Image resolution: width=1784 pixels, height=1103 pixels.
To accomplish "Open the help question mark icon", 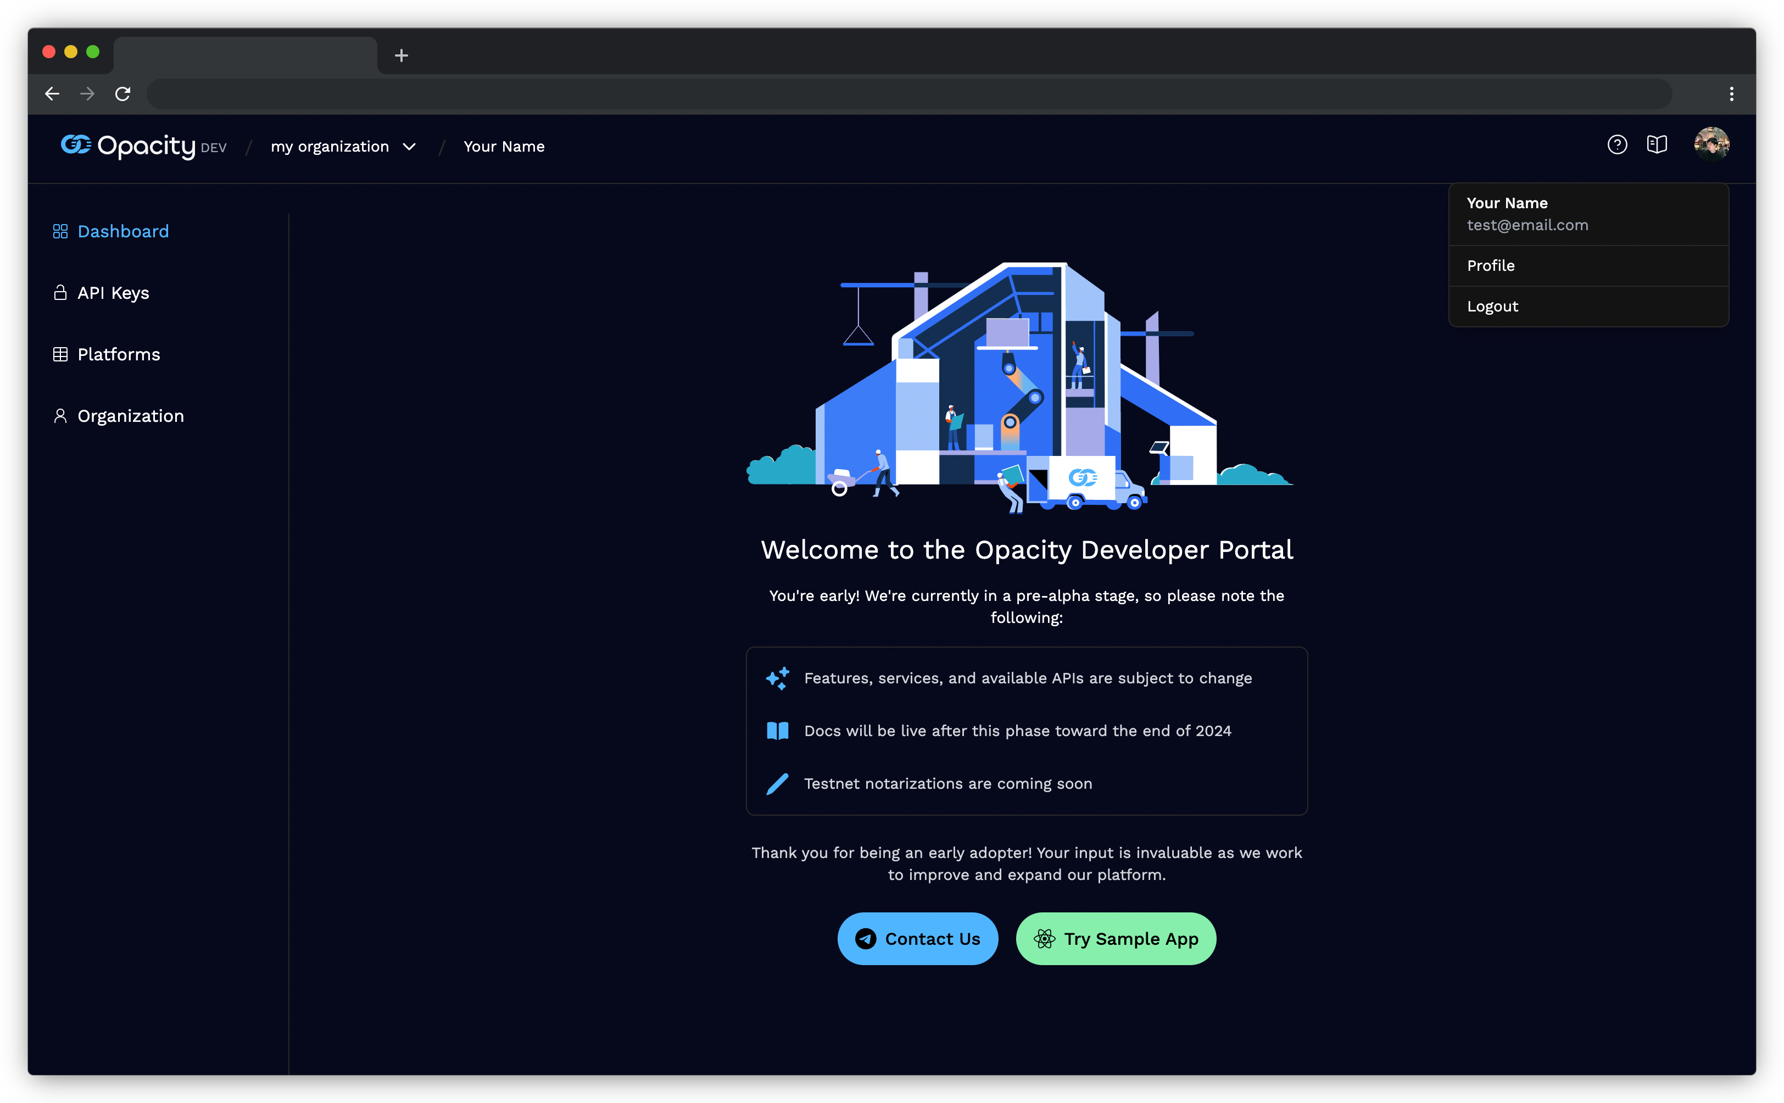I will [1618, 145].
